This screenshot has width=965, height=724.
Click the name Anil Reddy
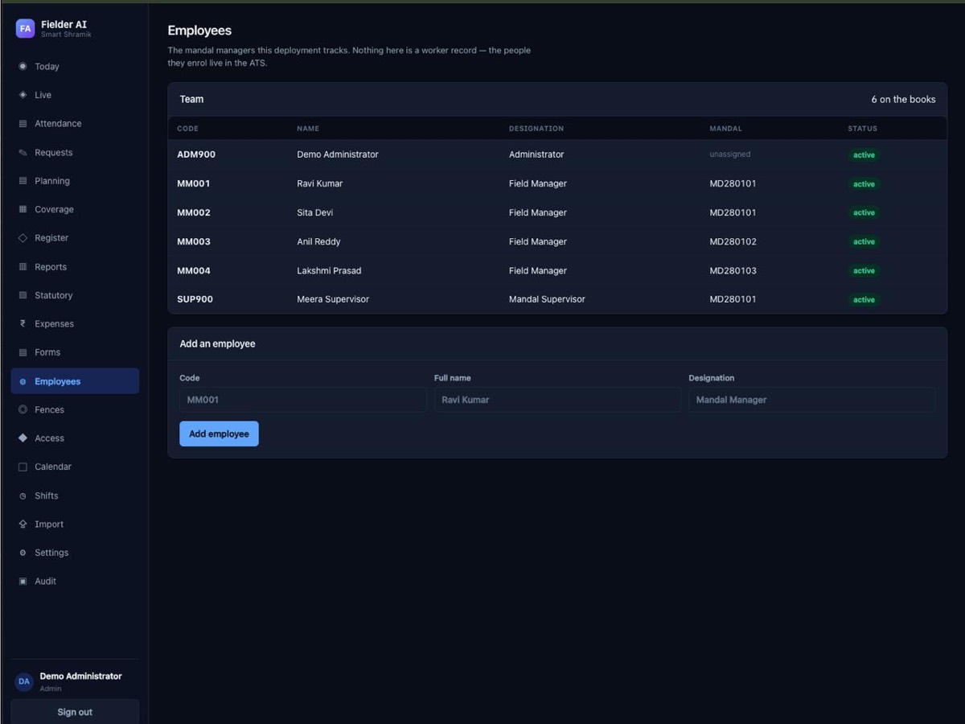pos(318,241)
